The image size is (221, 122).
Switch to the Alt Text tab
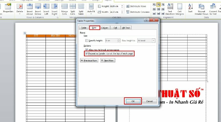click(x=126, y=28)
